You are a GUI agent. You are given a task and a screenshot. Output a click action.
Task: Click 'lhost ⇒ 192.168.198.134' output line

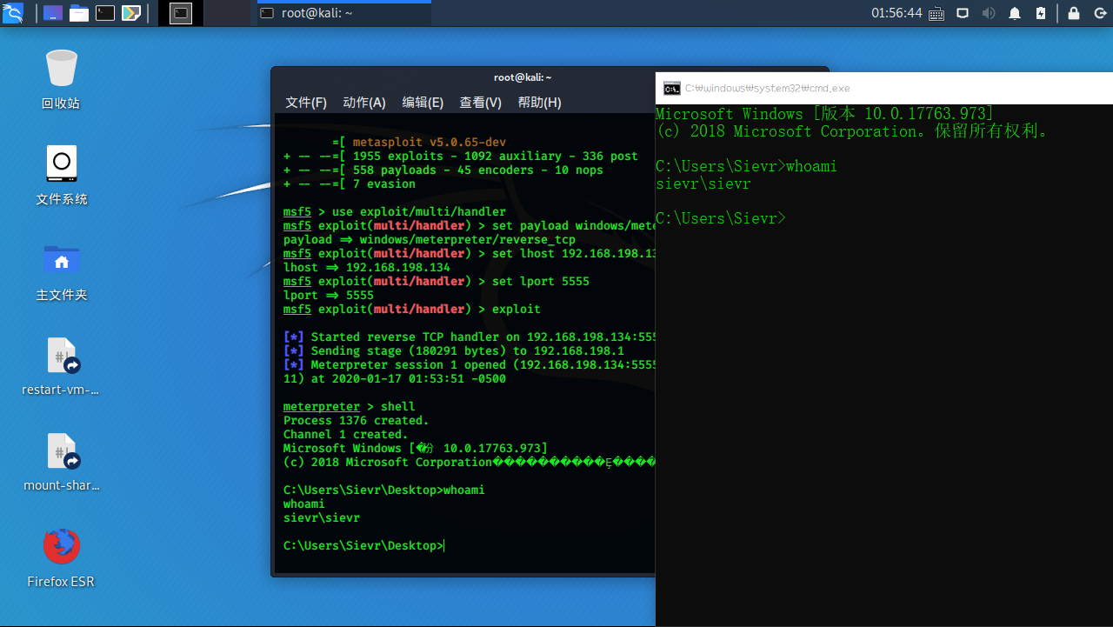pyautogui.click(x=367, y=268)
